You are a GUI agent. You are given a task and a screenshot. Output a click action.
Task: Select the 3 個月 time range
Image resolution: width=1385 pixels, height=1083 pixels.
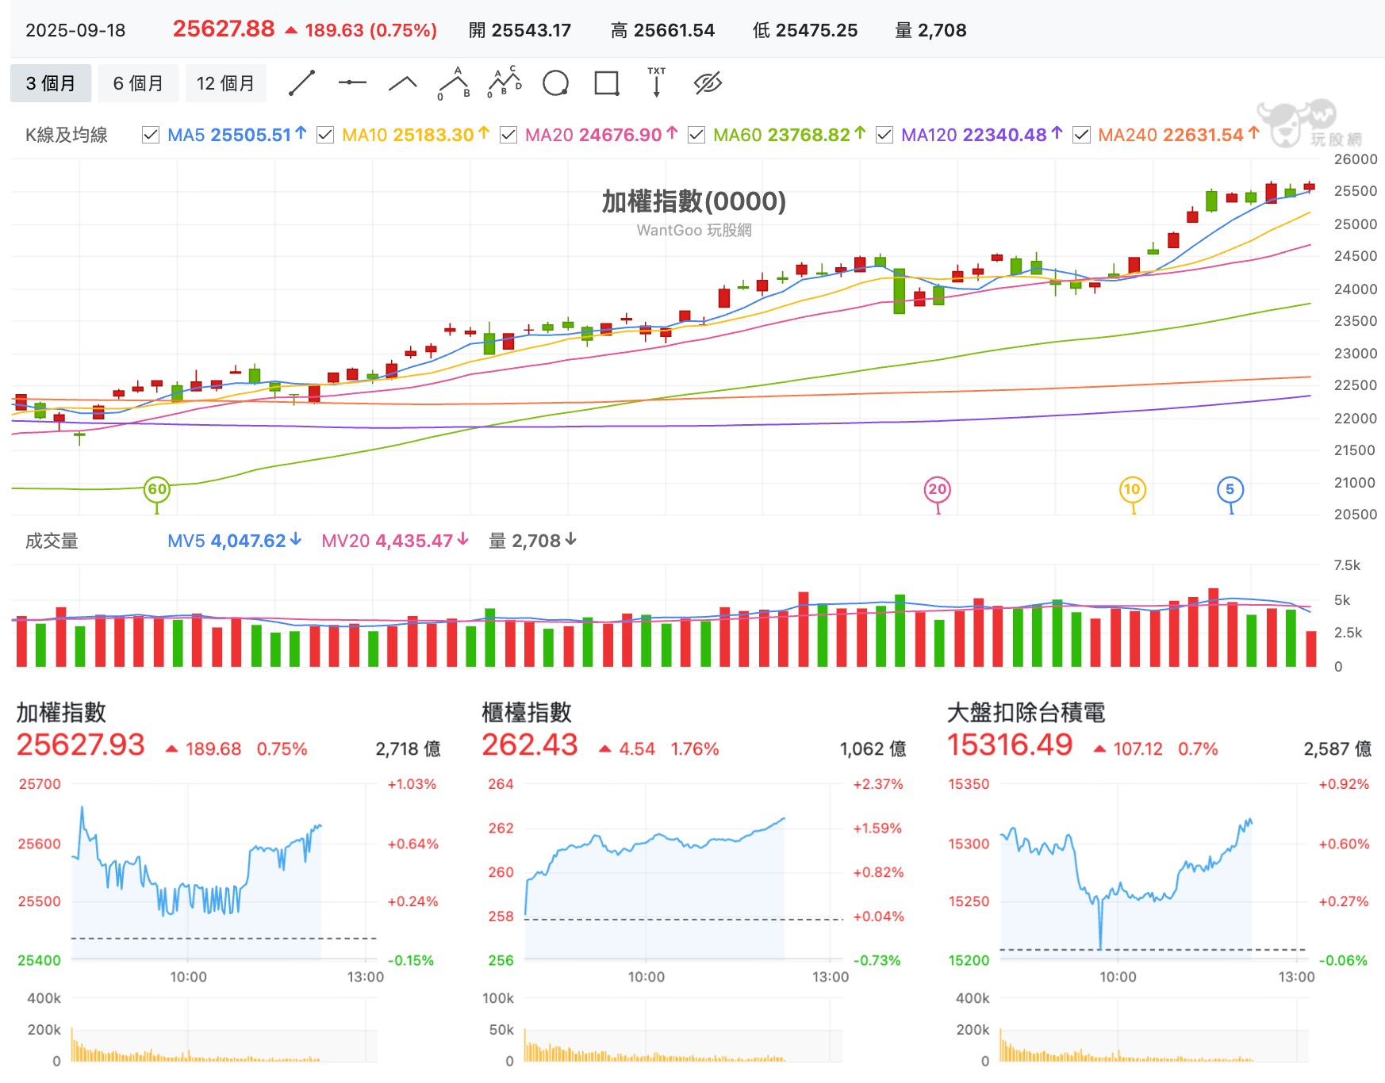click(51, 83)
